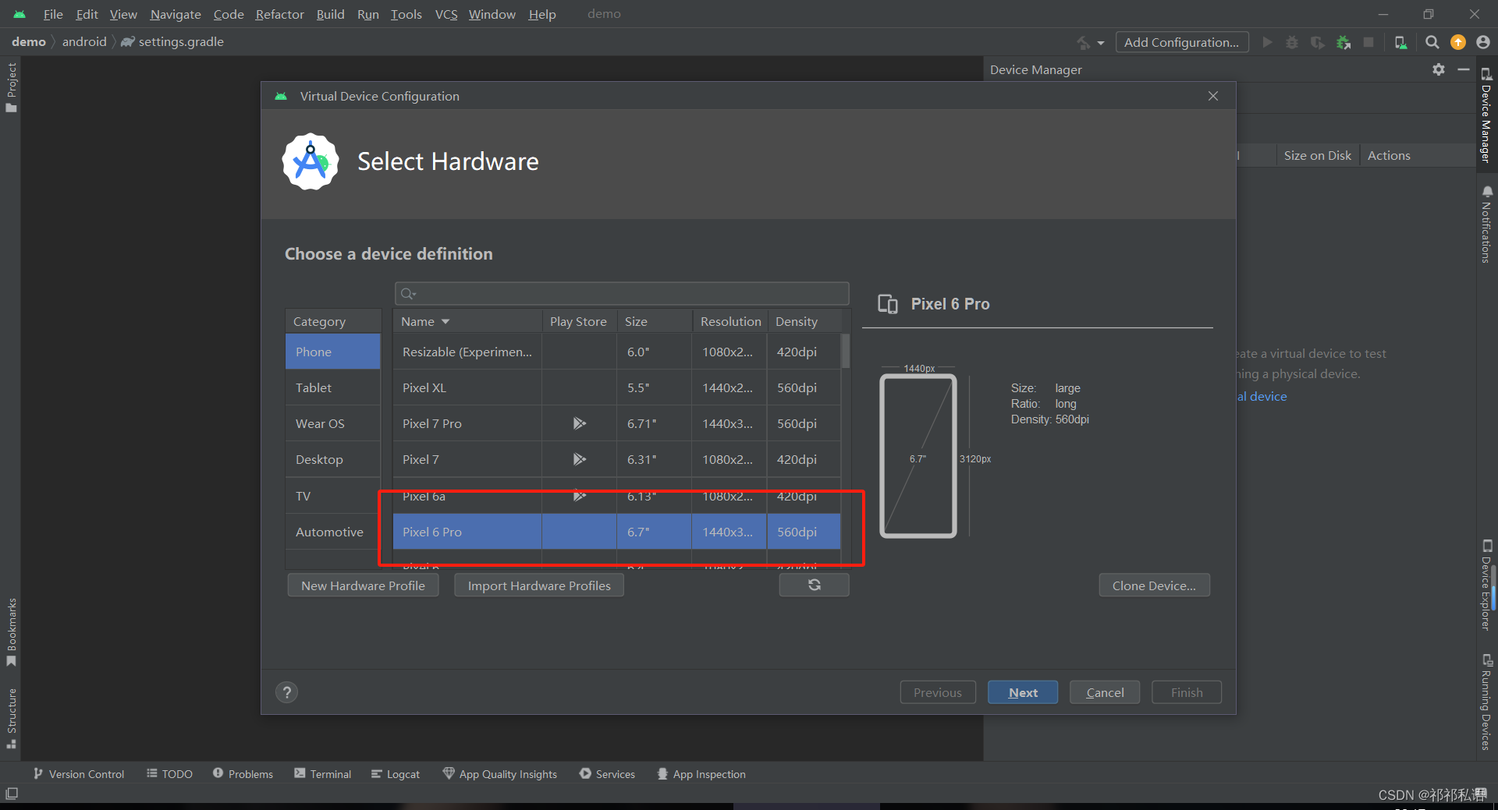This screenshot has height=810, width=1498.
Task: Click the Debug bug icon in toolbar
Action: tap(1292, 42)
